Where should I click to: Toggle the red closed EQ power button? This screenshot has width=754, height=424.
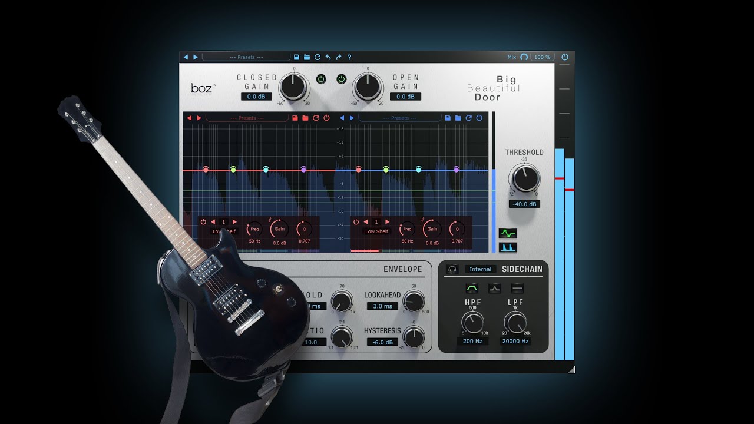[x=326, y=118]
